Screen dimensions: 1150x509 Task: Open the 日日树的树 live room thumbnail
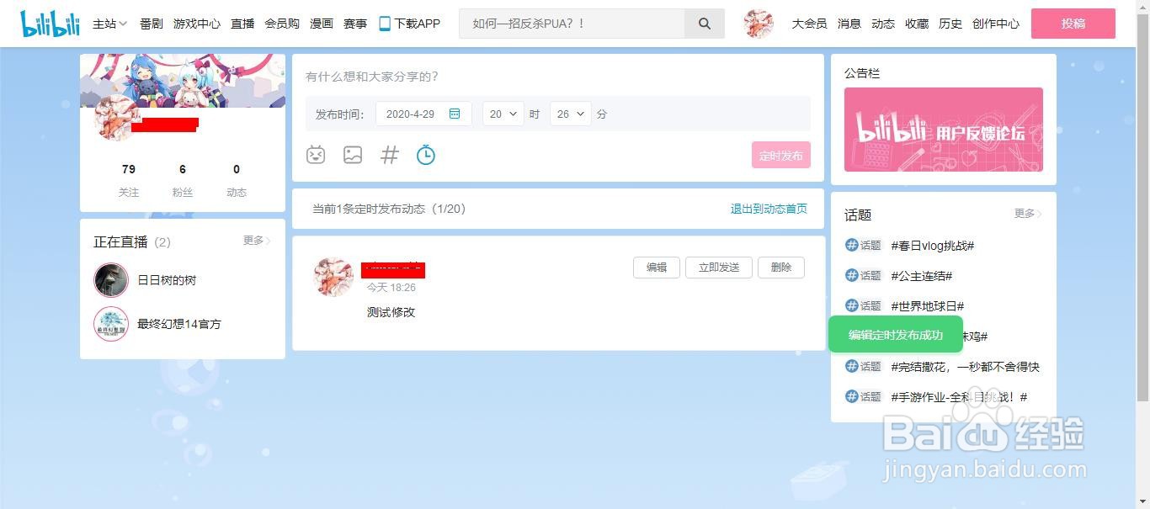click(x=110, y=279)
